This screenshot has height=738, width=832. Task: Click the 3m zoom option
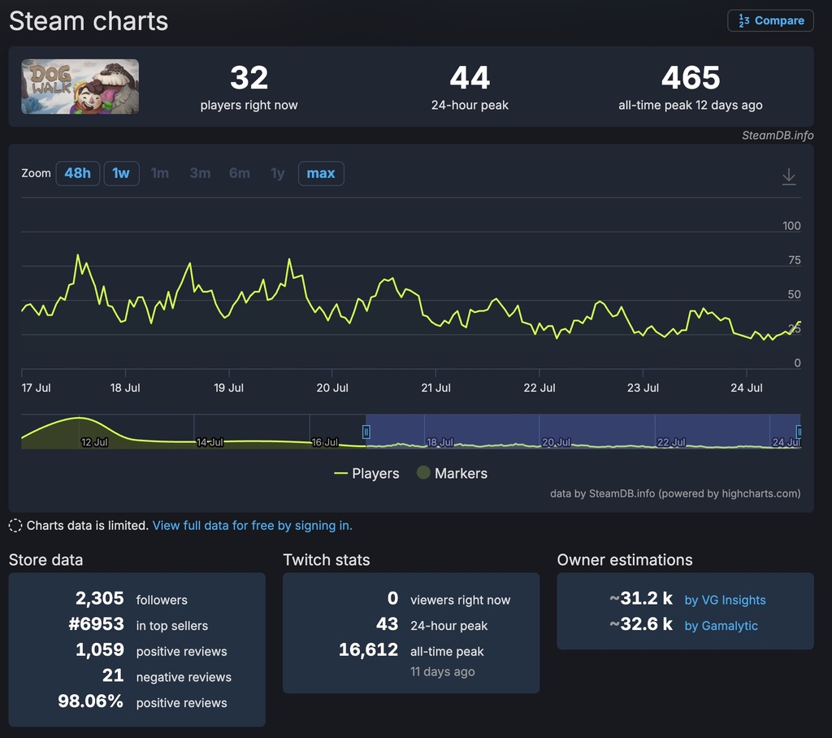(200, 173)
